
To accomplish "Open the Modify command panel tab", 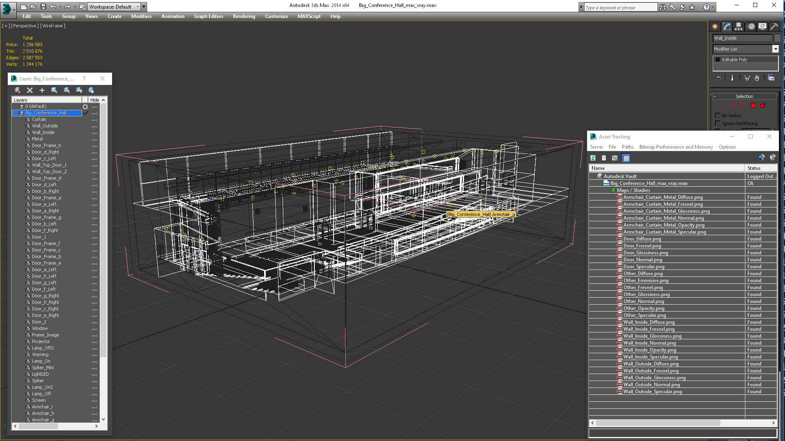I will [727, 27].
